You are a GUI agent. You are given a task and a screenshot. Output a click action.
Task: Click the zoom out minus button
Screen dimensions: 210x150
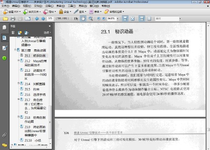99,19
